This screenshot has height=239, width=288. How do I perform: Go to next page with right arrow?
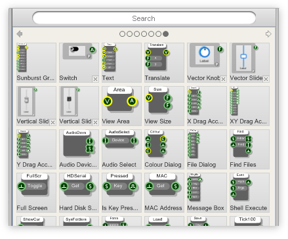click(268, 34)
